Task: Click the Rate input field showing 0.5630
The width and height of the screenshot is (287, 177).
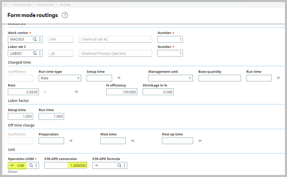Action: point(23,92)
